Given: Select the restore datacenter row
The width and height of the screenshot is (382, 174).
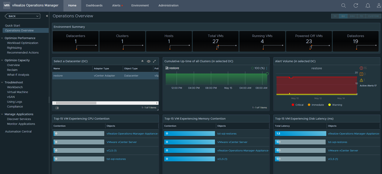Looking at the screenshot, I should [x=105, y=76].
